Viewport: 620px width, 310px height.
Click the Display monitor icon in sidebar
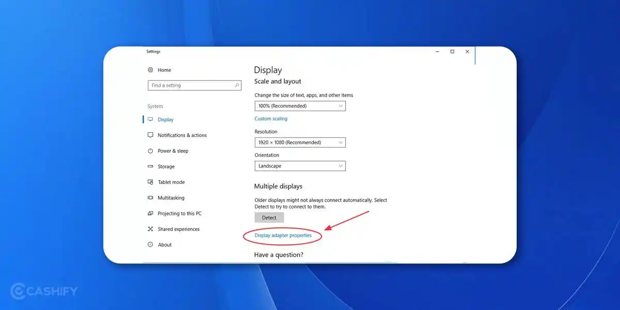click(150, 119)
